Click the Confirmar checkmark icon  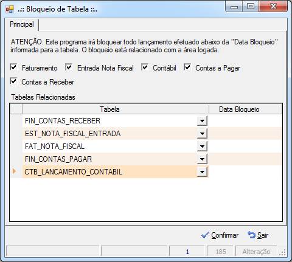pos(205,235)
